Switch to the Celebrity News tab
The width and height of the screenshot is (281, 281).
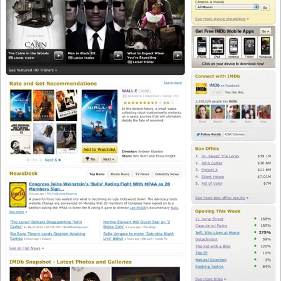pos(167,174)
